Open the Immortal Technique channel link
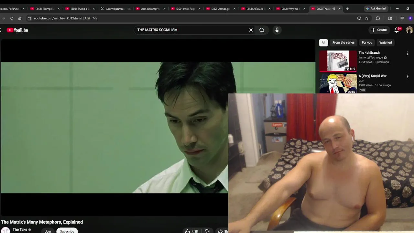Image resolution: width=414 pixels, height=233 pixels. (x=371, y=58)
